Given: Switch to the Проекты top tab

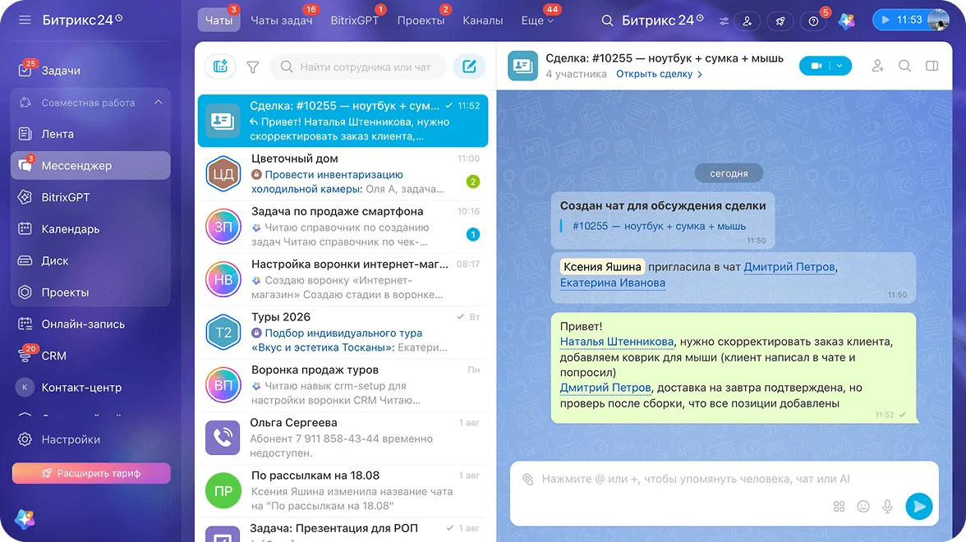Looking at the screenshot, I should 421,21.
